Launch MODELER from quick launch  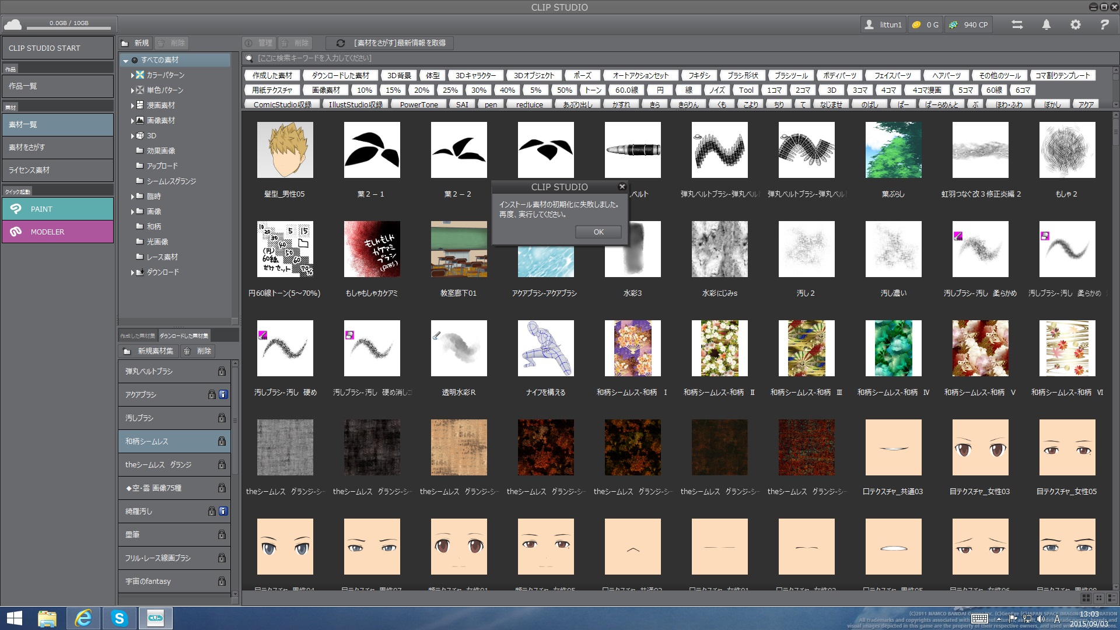(57, 232)
